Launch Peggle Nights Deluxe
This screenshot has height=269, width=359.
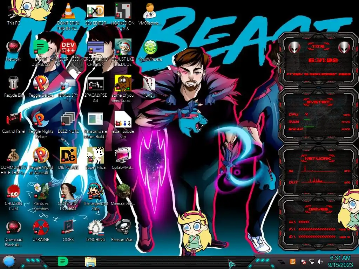point(41,125)
